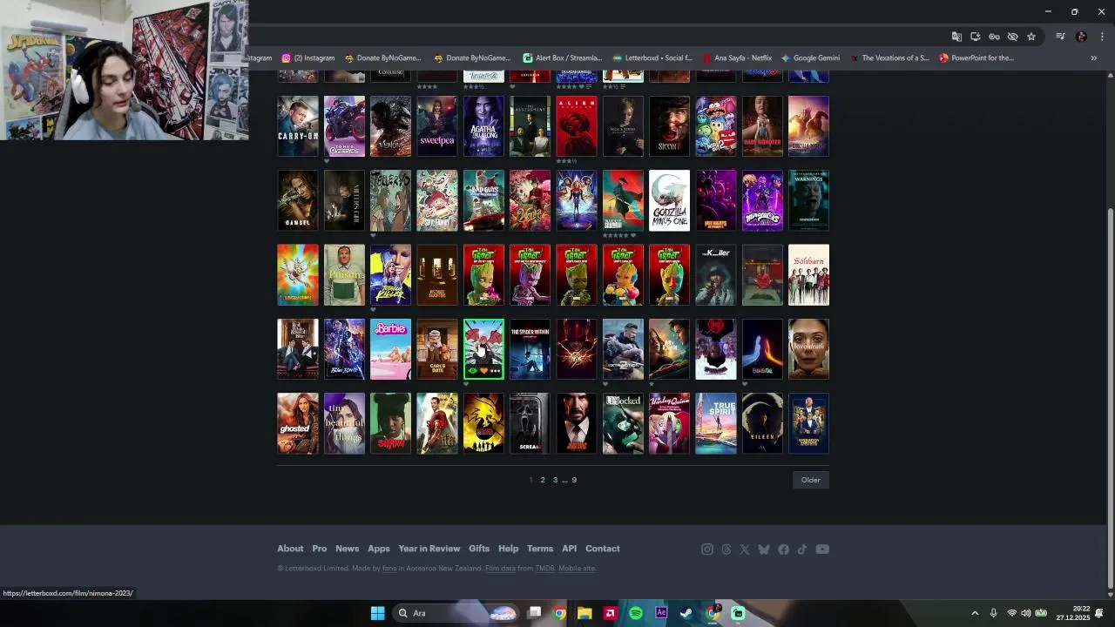Open the Chrome profile avatar

pyautogui.click(x=1081, y=37)
